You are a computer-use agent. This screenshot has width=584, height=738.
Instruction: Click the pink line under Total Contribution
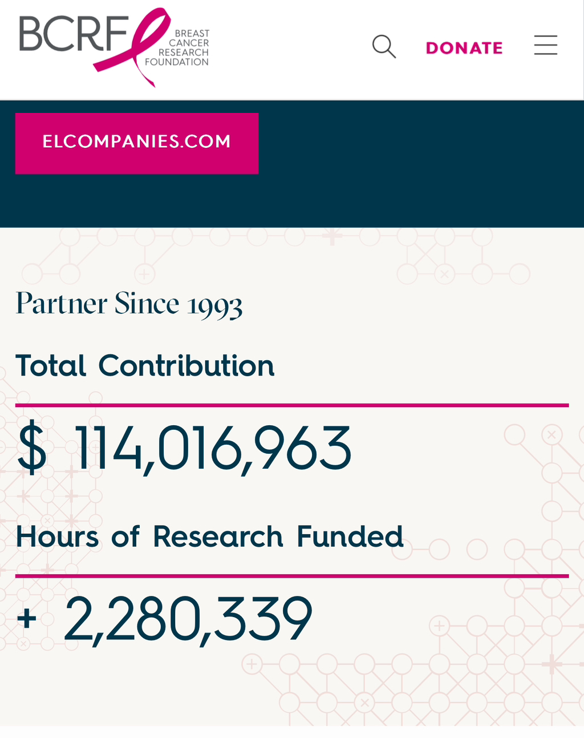[x=292, y=405]
